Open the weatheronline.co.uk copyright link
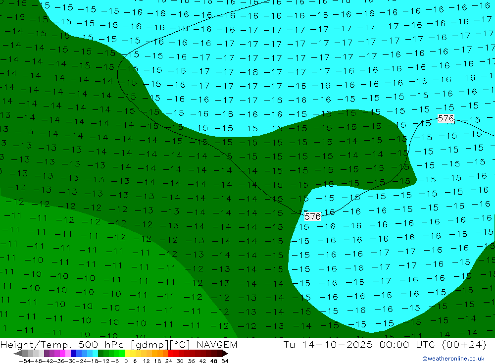Viewport: 495px width, 363px height. point(453,359)
